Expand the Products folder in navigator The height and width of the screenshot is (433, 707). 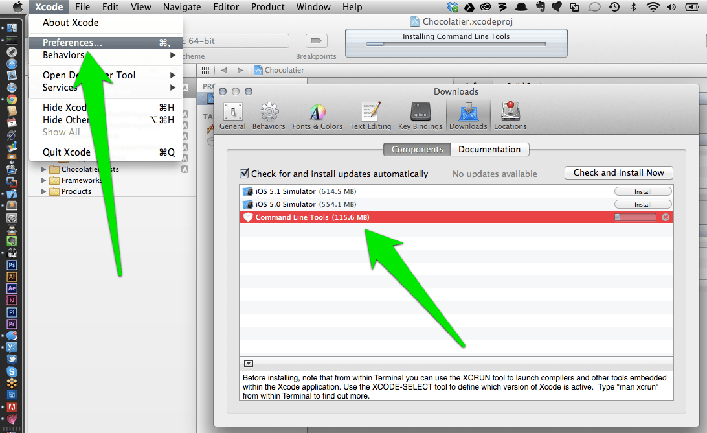[x=44, y=191]
